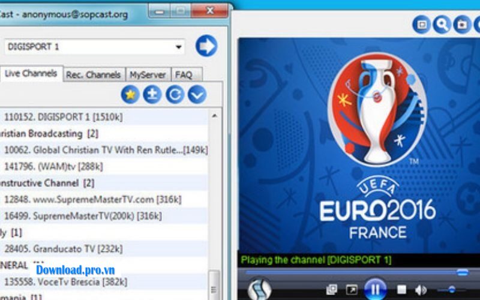
Task: Click the star favorites icon
Action: click(130, 95)
